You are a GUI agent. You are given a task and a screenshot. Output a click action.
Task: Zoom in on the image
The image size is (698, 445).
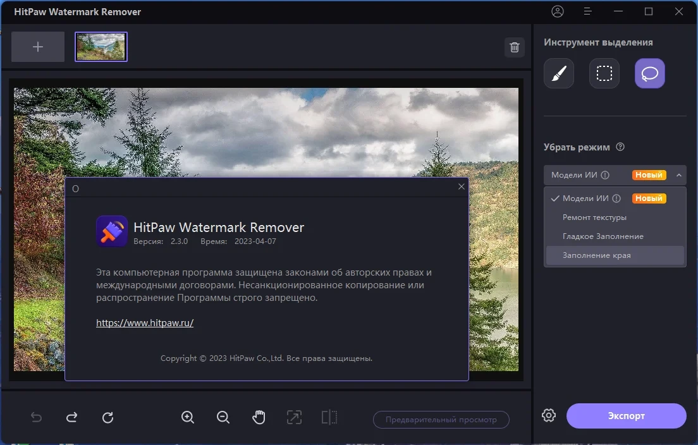(187, 417)
